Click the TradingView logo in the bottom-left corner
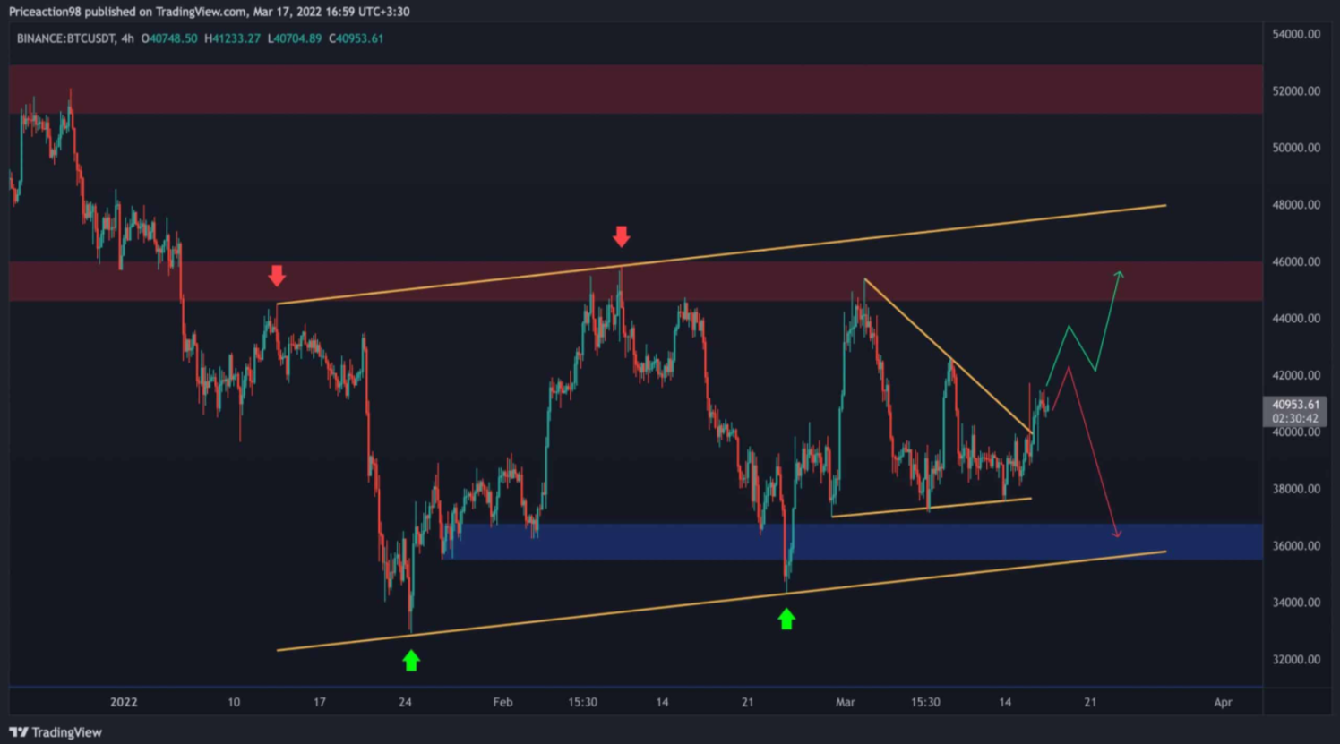This screenshot has height=744, width=1340. (56, 732)
